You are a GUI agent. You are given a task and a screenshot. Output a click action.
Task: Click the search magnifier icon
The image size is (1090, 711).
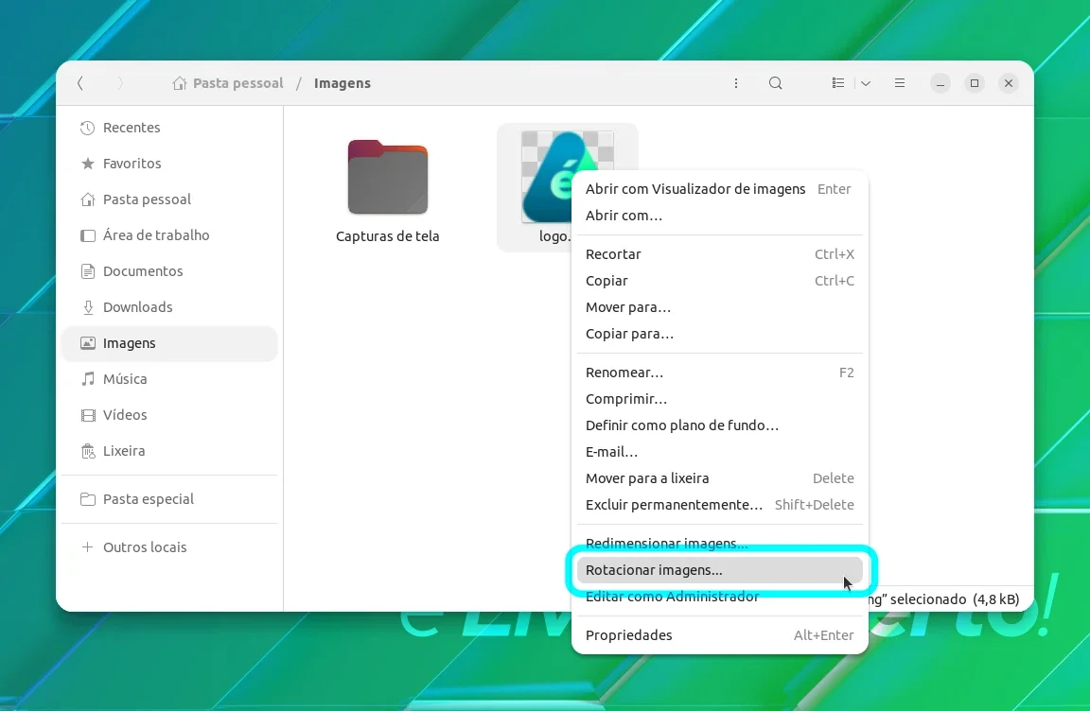[x=775, y=83]
